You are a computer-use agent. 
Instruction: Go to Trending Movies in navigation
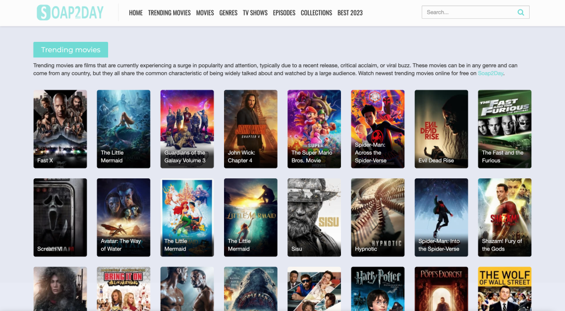click(x=169, y=13)
